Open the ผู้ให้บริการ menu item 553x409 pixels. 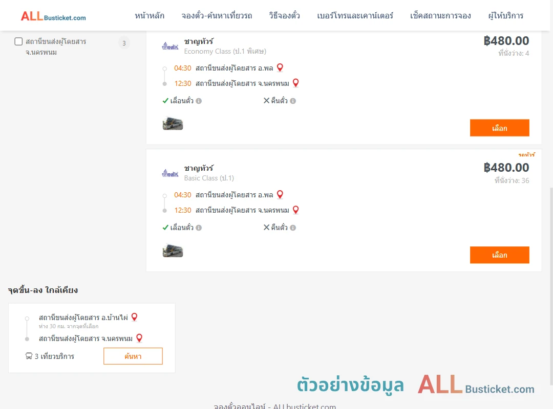(505, 16)
